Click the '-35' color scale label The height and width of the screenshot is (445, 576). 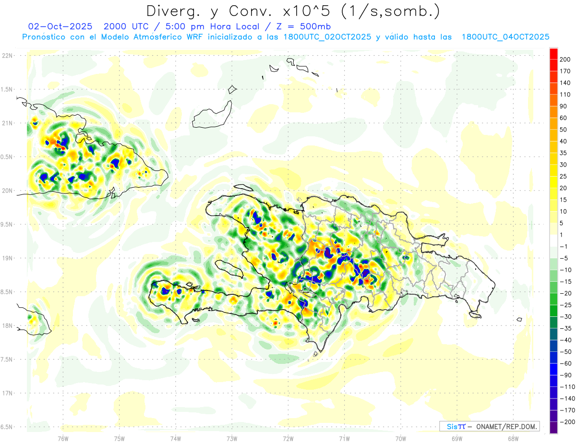(x=565, y=328)
